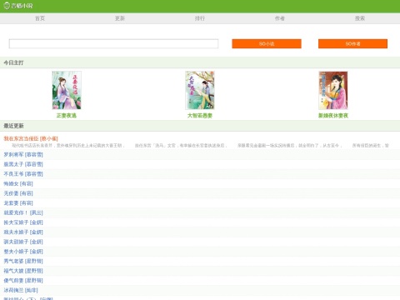
Task: Open 抢夫宝娘子 [金妍] entry
Action: [23, 222]
